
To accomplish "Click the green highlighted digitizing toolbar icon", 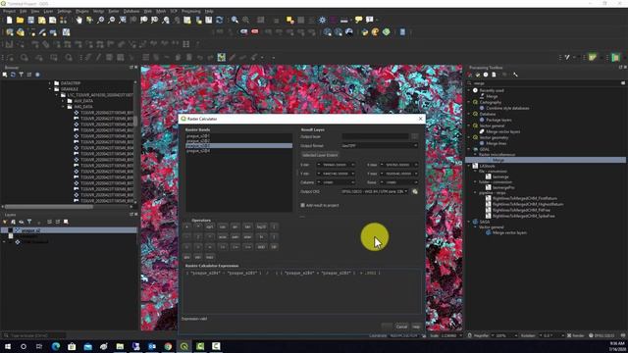I will tap(221, 57).
